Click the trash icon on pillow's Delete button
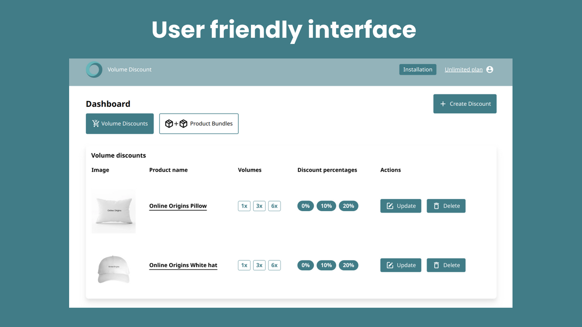Image resolution: width=582 pixels, height=327 pixels. [436, 206]
